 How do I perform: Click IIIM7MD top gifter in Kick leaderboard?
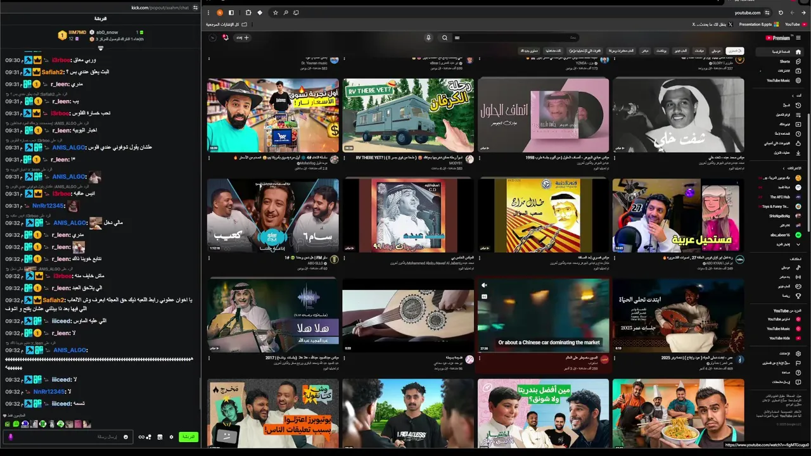pyautogui.click(x=77, y=32)
